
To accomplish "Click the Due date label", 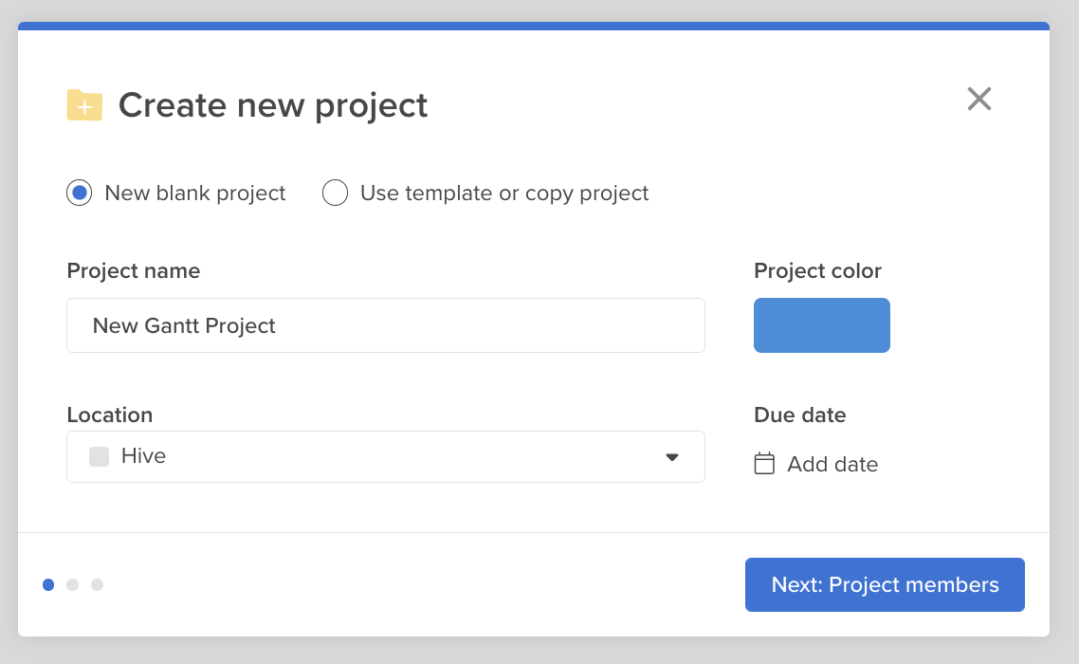I will click(x=799, y=415).
